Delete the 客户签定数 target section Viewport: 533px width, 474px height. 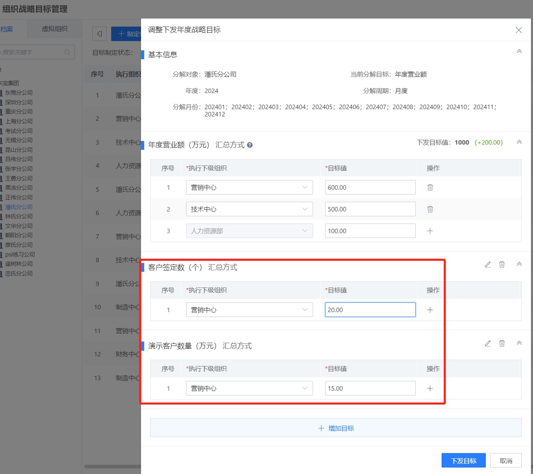[502, 265]
